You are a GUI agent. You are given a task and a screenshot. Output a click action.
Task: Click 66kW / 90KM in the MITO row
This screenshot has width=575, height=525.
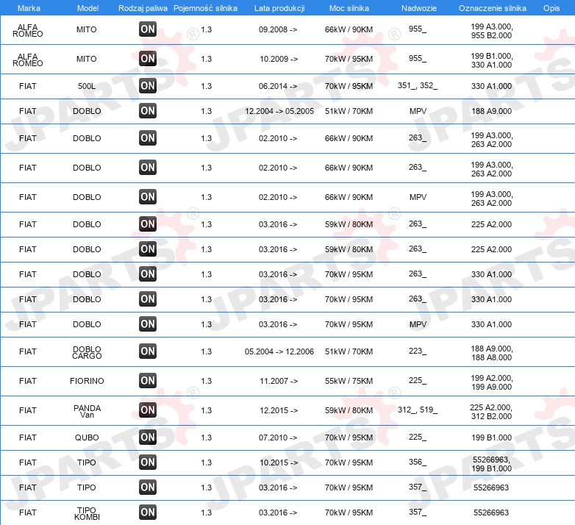tap(349, 29)
